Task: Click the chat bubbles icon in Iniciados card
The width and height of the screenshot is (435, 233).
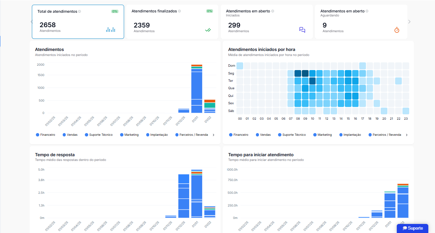Action: coord(302,30)
